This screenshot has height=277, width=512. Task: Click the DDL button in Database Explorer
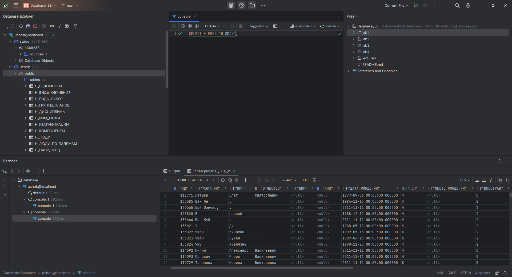pos(52,26)
